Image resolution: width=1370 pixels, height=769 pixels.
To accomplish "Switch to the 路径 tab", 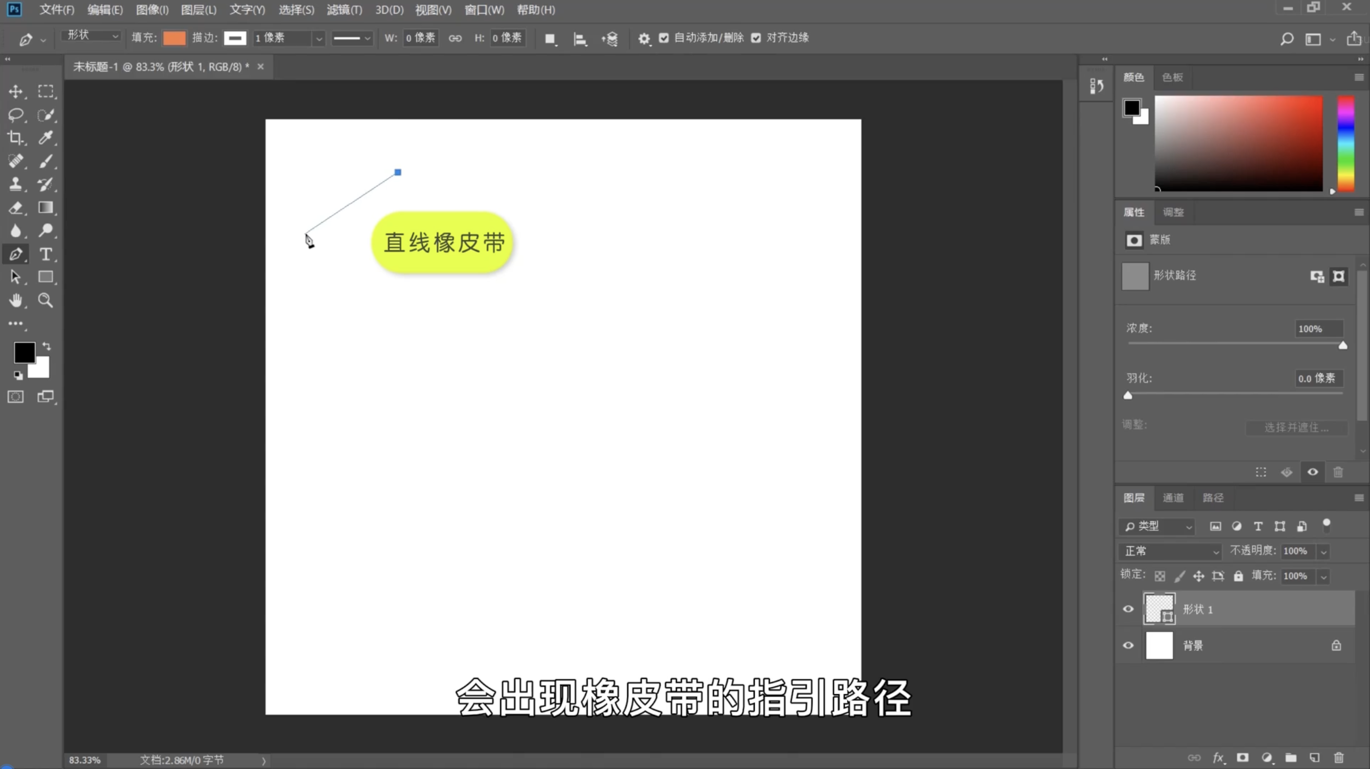I will point(1213,498).
